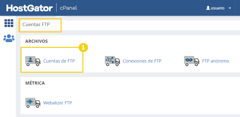The image size is (240, 117).
Task: Click the cPanel wordmark in header
Action: [x=68, y=8]
